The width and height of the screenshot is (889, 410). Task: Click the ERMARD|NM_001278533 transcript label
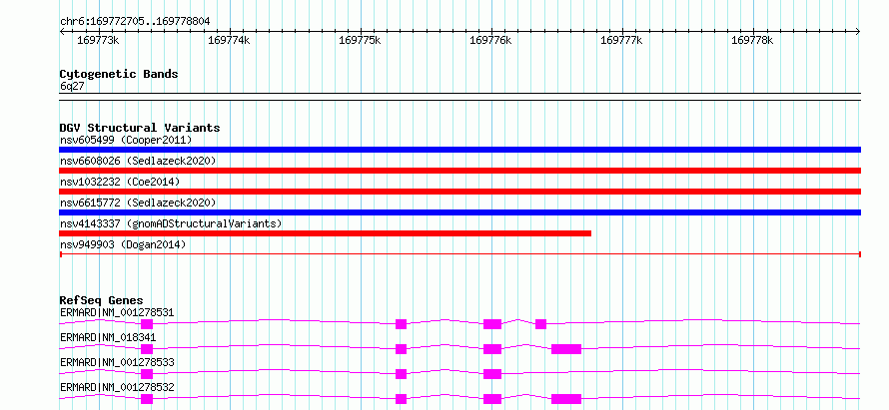117,362
